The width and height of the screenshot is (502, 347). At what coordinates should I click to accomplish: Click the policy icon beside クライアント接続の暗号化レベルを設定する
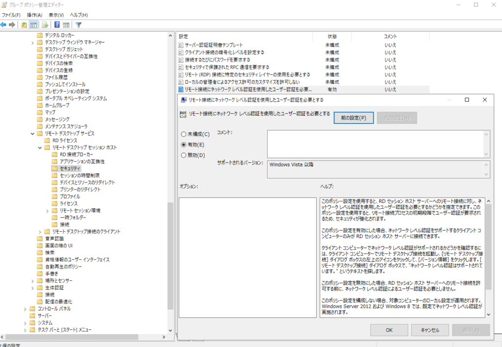pos(181,52)
